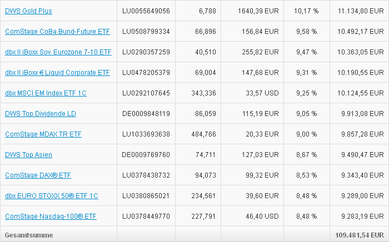Click the 8,53 % share cell
Screen dimensions: 389x242
pyautogui.click(x=307, y=175)
